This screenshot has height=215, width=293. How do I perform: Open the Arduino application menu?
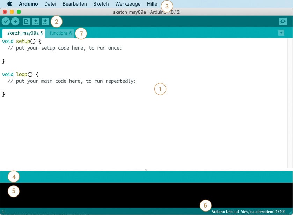click(28, 4)
